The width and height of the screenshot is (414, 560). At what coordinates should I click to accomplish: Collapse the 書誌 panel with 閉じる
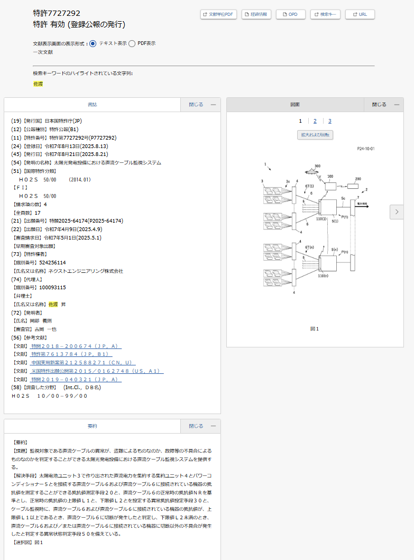click(196, 105)
